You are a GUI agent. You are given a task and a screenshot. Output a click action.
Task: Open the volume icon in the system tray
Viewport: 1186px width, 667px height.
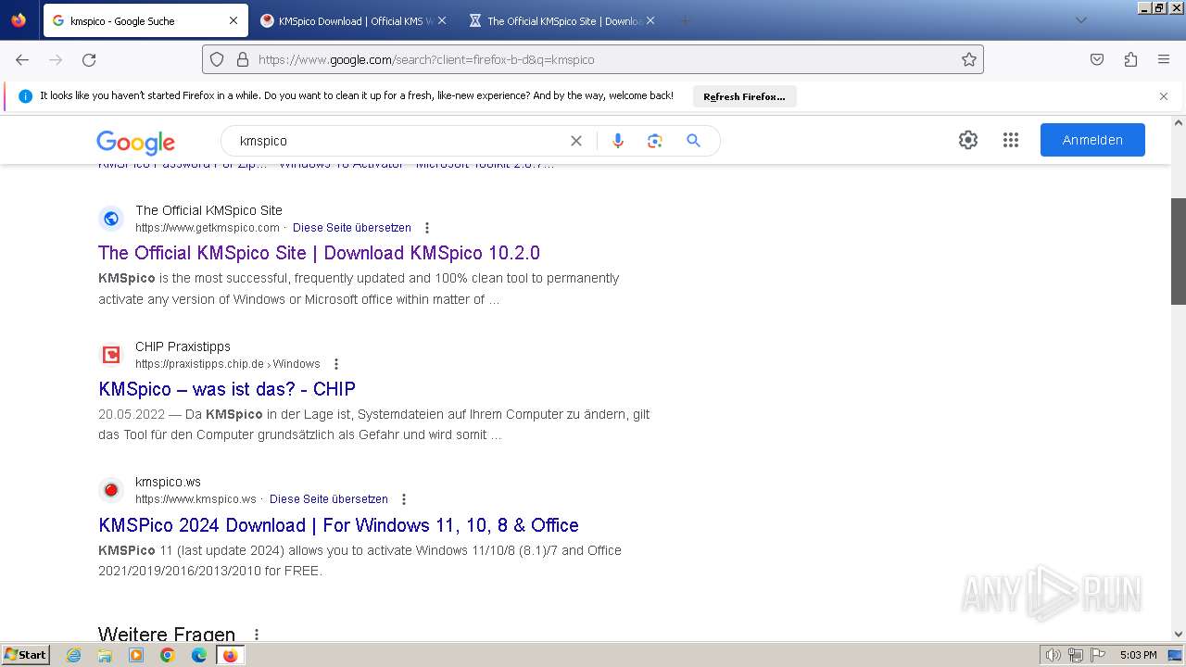(x=1054, y=655)
